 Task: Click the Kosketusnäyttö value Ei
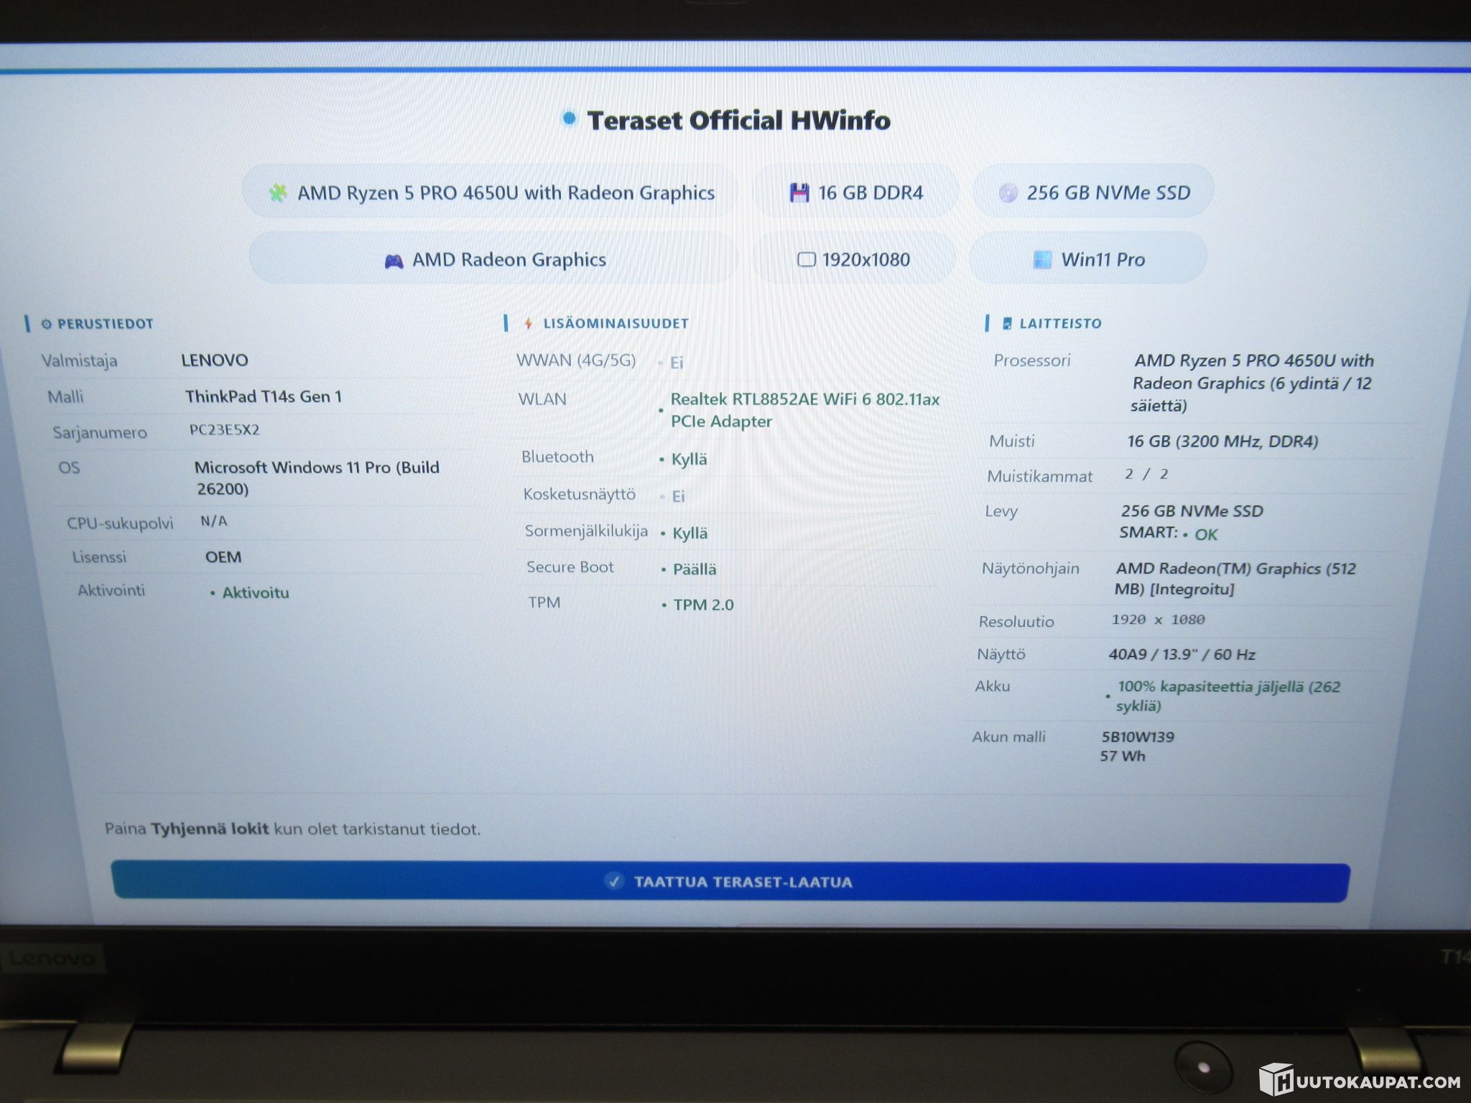coord(679,496)
